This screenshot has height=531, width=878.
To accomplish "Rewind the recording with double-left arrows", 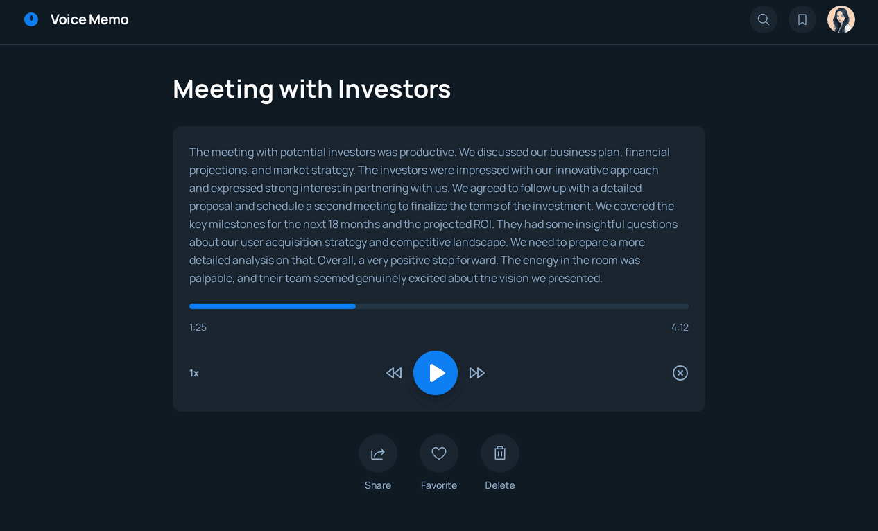I will coord(394,373).
